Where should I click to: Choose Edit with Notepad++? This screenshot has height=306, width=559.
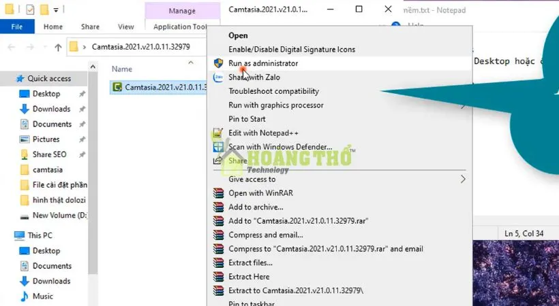[263, 133]
